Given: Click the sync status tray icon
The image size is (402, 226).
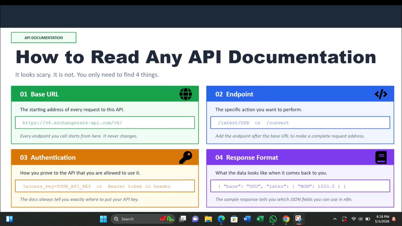Looking at the screenshot, I should [x=344, y=219].
